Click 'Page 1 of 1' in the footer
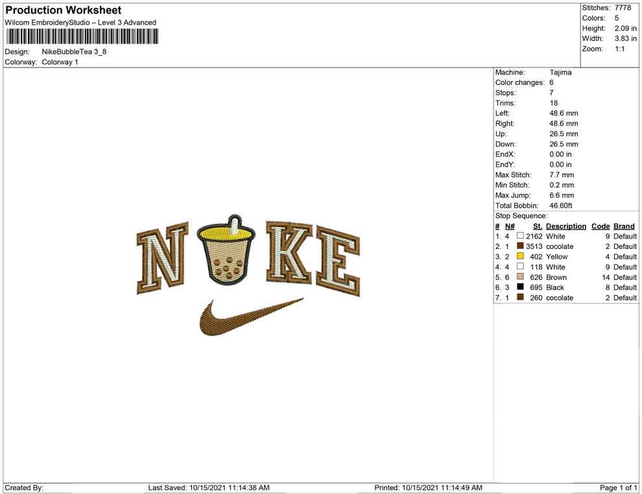642x494 pixels. coord(618,488)
